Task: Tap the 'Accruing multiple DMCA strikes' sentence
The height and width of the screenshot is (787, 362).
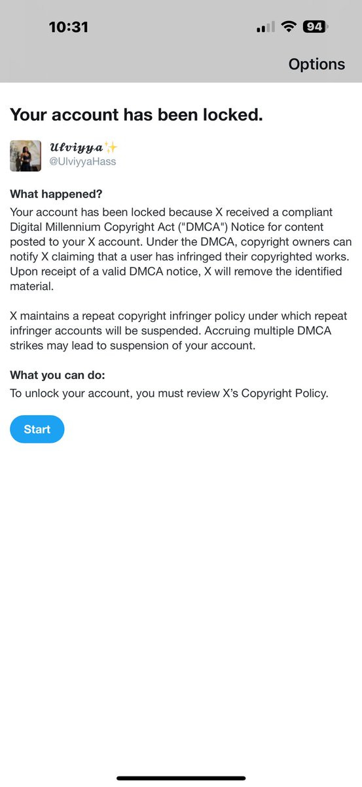Action: point(172,338)
